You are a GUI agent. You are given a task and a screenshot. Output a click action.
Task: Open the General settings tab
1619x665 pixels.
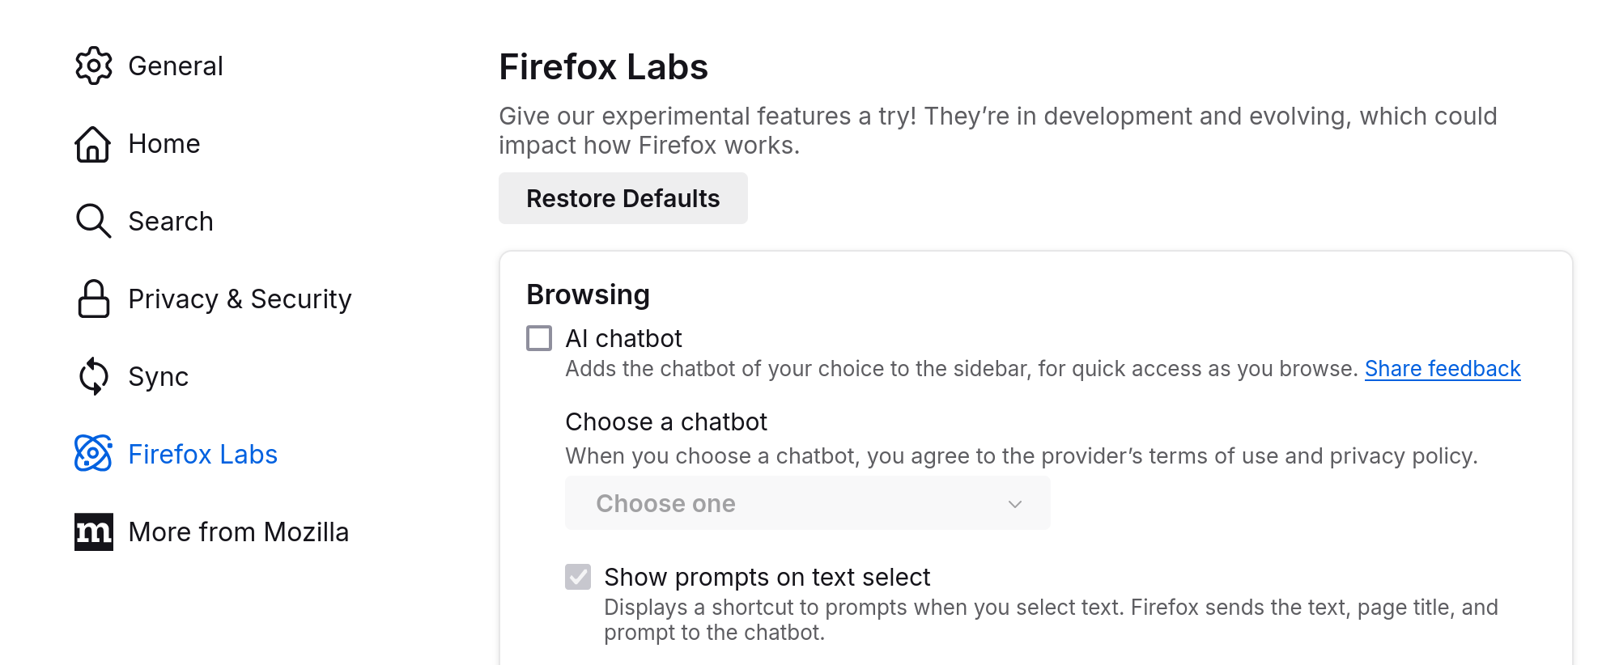[x=176, y=66]
